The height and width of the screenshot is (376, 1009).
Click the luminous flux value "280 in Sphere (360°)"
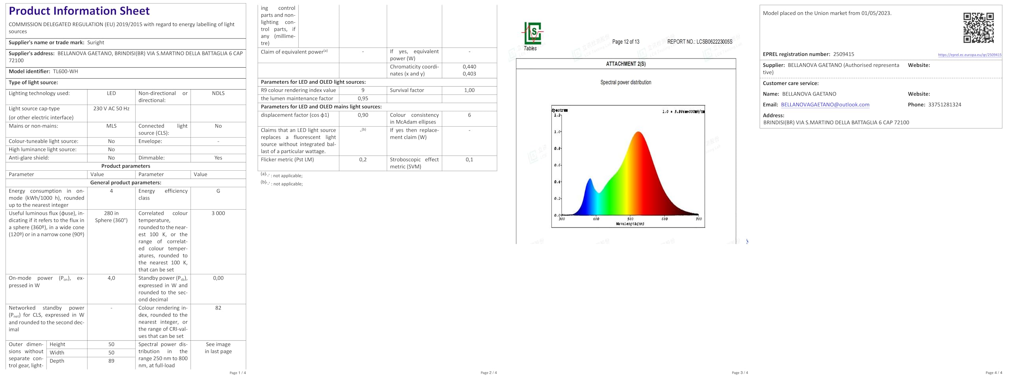pyautogui.click(x=111, y=217)
